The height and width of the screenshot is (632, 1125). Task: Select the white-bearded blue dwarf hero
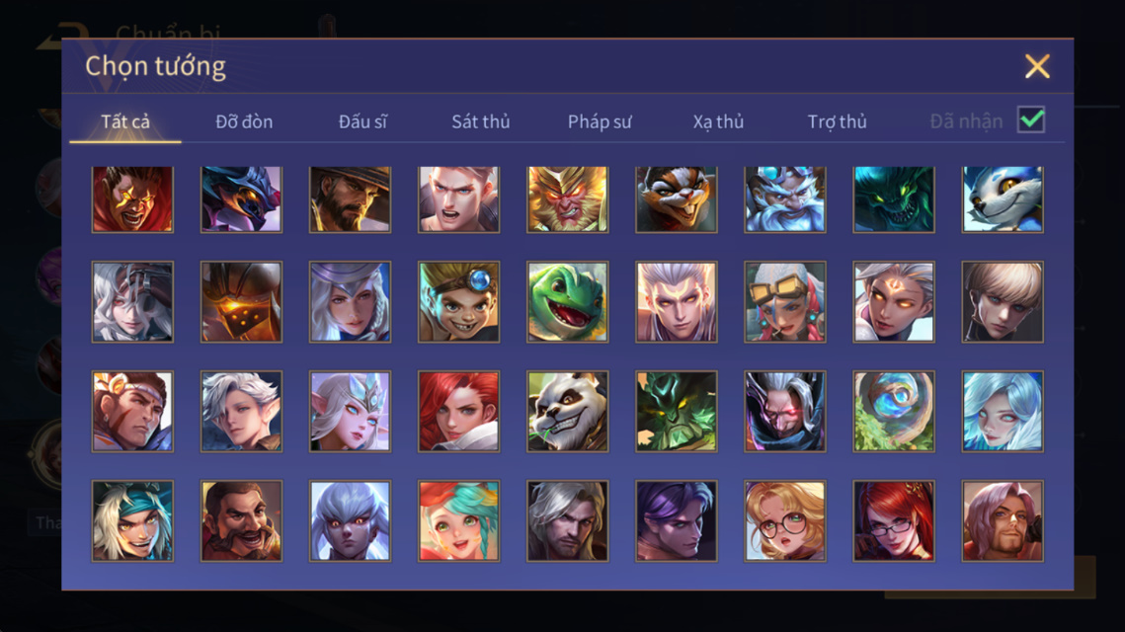[785, 198]
